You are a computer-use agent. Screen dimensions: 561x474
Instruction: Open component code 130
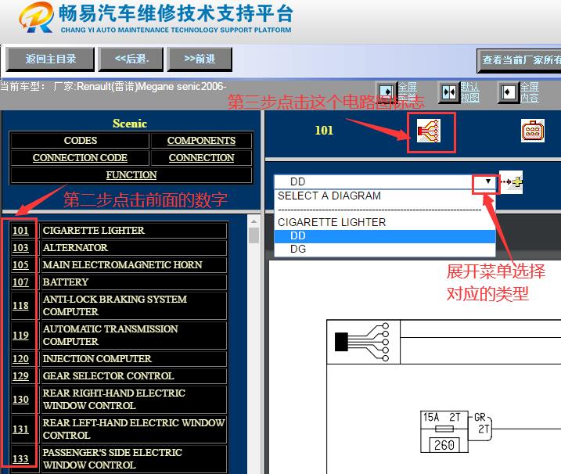(20, 399)
